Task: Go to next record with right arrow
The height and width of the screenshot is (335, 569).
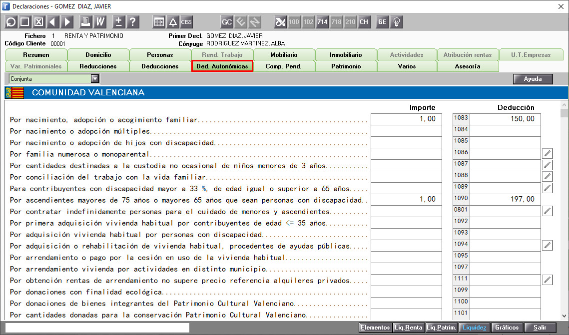Action: [67, 22]
